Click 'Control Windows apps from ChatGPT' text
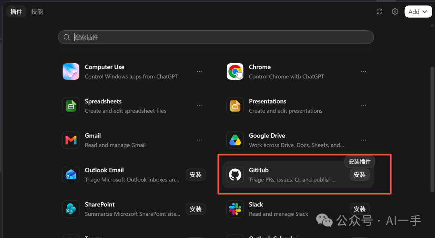 tap(131, 77)
